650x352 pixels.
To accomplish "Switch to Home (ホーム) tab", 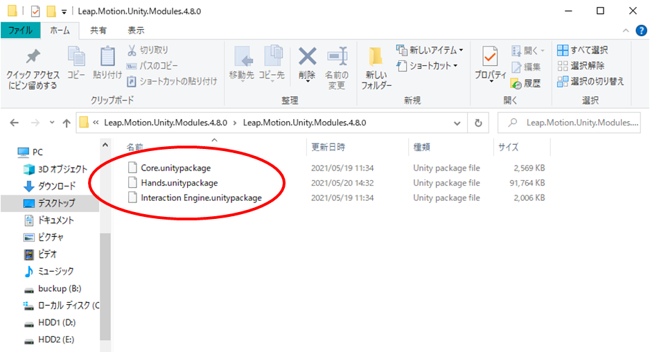I will tap(60, 30).
